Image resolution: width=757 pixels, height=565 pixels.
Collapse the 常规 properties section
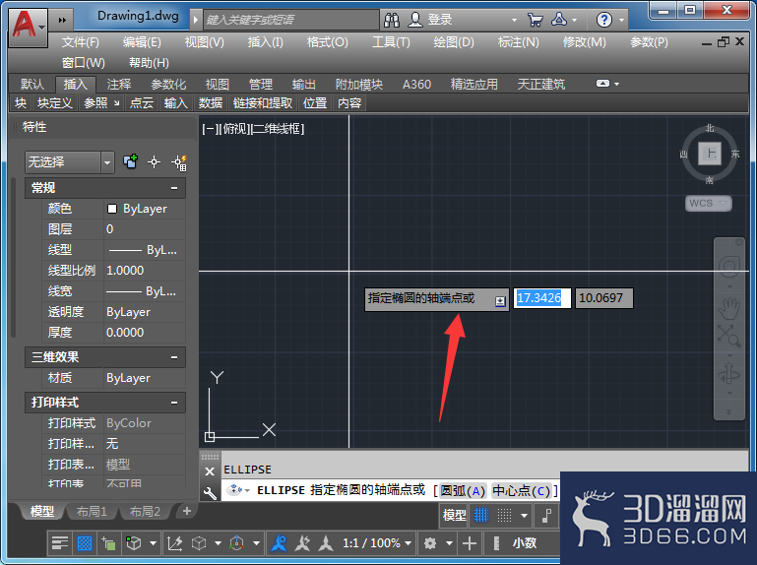[174, 188]
